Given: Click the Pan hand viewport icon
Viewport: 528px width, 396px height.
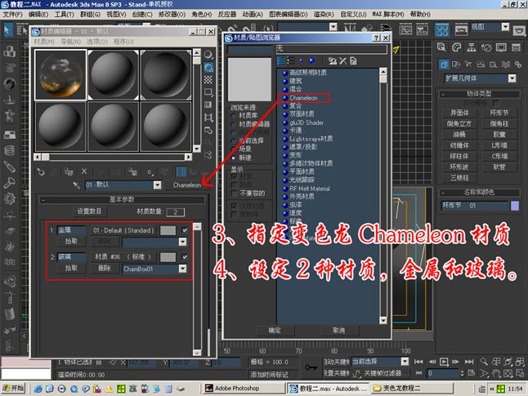Looking at the screenshot, I should coord(495,373).
